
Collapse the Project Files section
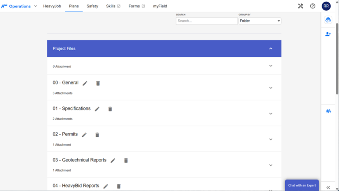271,48
